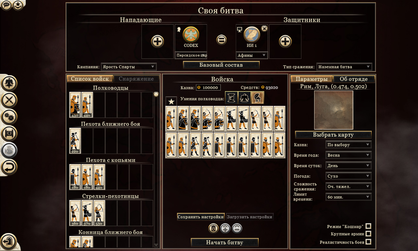The image size is (418, 251).
Task: Click the crossed swords sidebar button
Action: coord(9,100)
